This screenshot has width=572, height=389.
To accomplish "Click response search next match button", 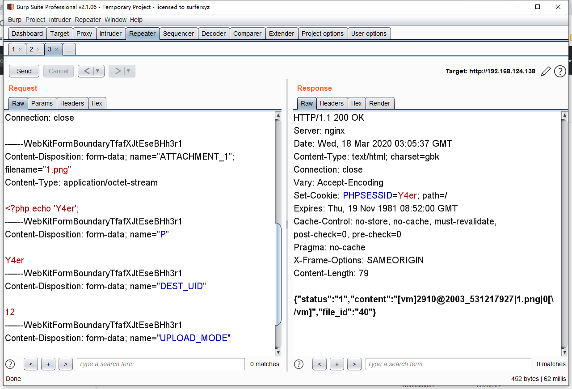I will pyautogui.click(x=354, y=364).
